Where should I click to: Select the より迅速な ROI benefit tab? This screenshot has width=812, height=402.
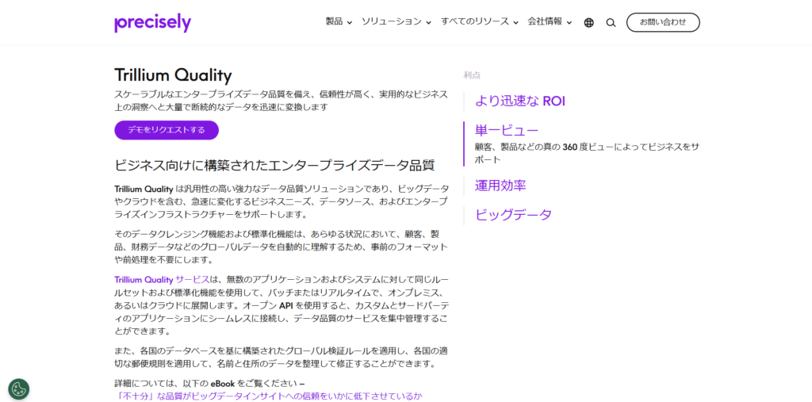tap(519, 101)
